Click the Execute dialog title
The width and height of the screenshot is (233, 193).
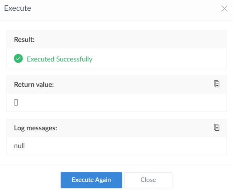pos(18,8)
